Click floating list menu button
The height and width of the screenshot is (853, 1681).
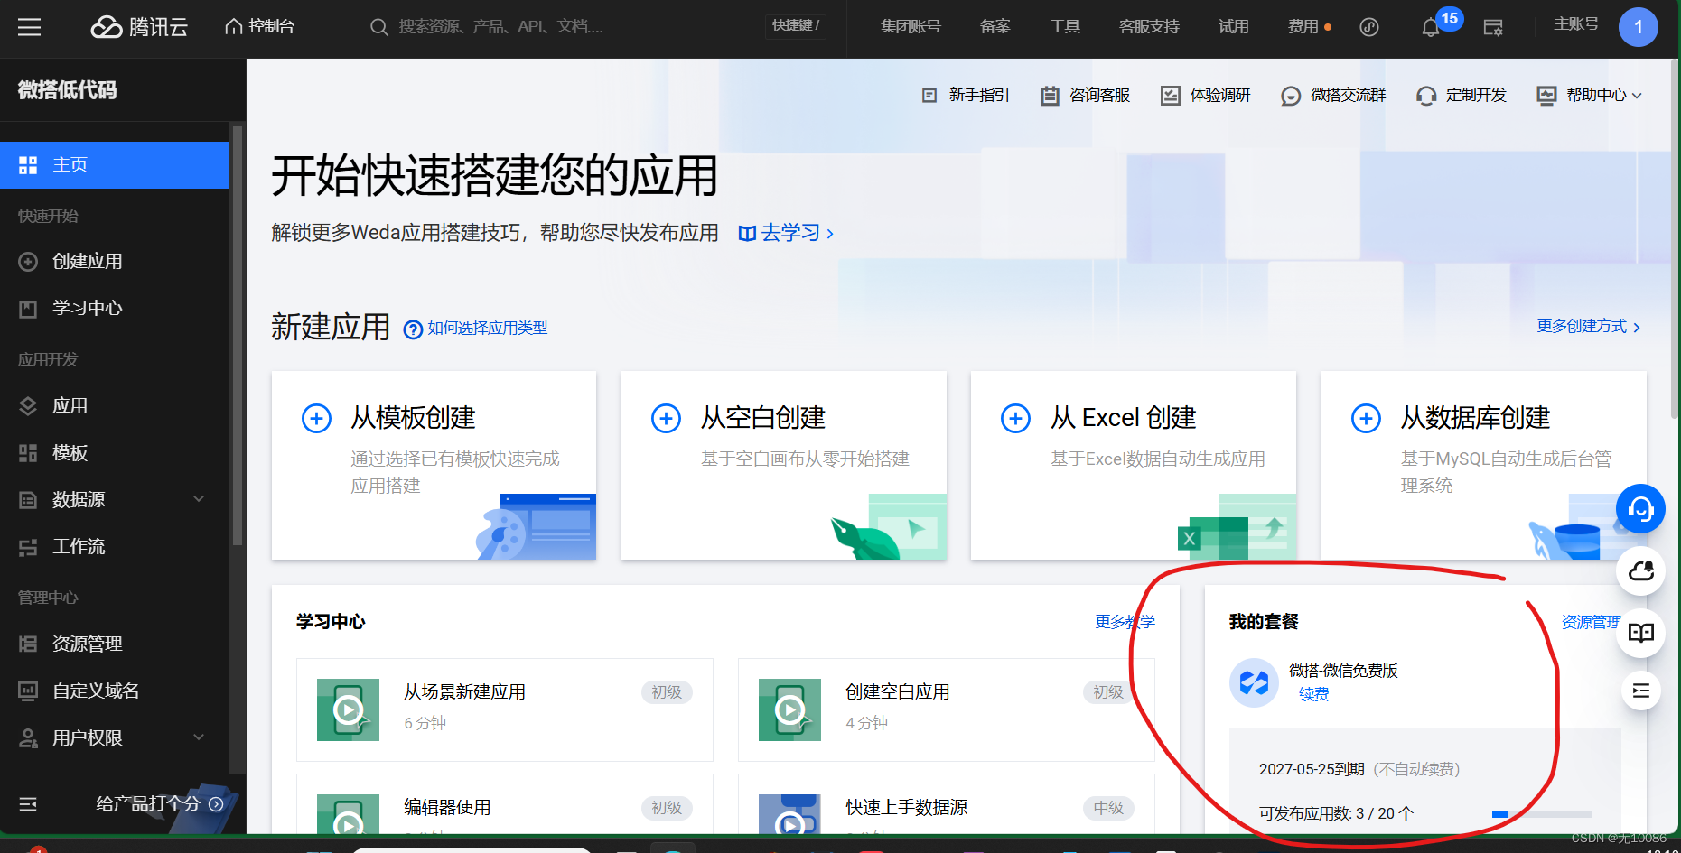pos(1640,691)
